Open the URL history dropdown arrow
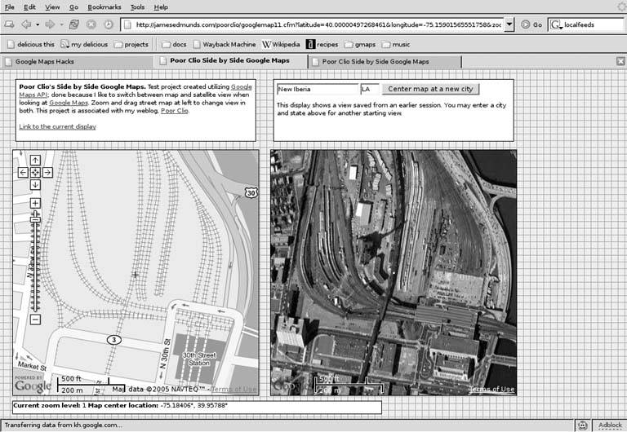Screen dimensions: 627x432 tap(509, 24)
